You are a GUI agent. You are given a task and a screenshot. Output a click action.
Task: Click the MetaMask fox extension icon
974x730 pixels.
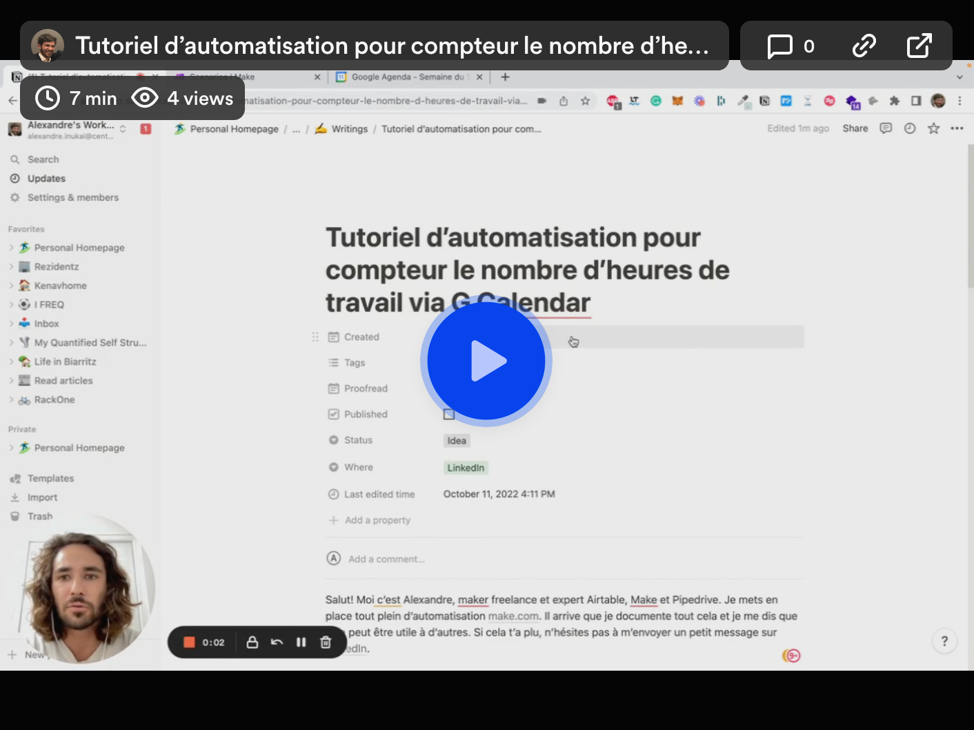[x=677, y=101]
